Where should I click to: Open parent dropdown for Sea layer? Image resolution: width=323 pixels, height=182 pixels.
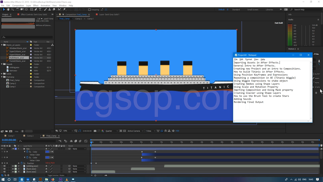tap(79, 149)
